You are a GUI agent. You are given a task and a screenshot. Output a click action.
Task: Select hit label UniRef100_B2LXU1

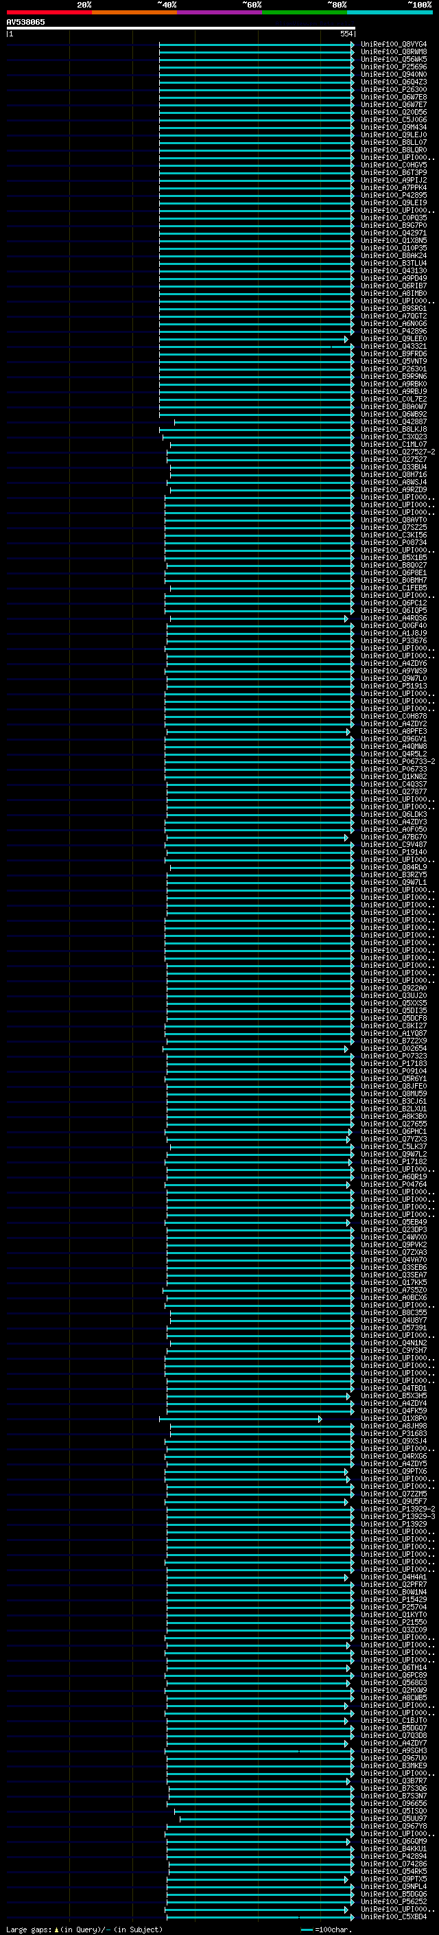pos(394,1108)
